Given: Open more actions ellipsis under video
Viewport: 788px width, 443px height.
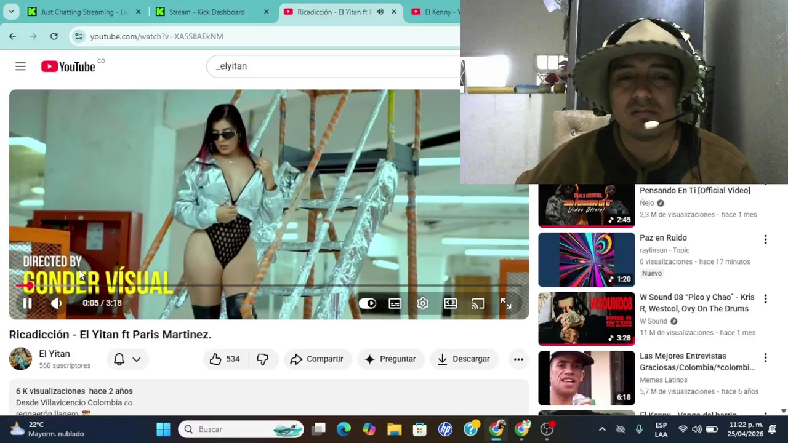Looking at the screenshot, I should point(518,359).
